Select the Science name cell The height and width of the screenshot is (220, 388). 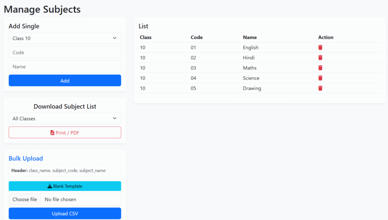[x=251, y=78]
